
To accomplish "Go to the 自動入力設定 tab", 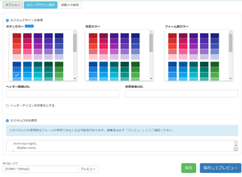I will tap(70, 5).
